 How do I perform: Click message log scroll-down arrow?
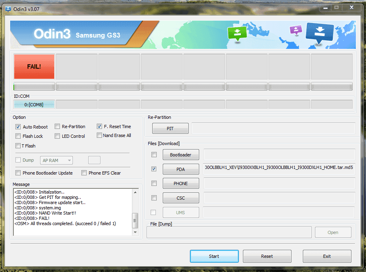(x=135, y=232)
